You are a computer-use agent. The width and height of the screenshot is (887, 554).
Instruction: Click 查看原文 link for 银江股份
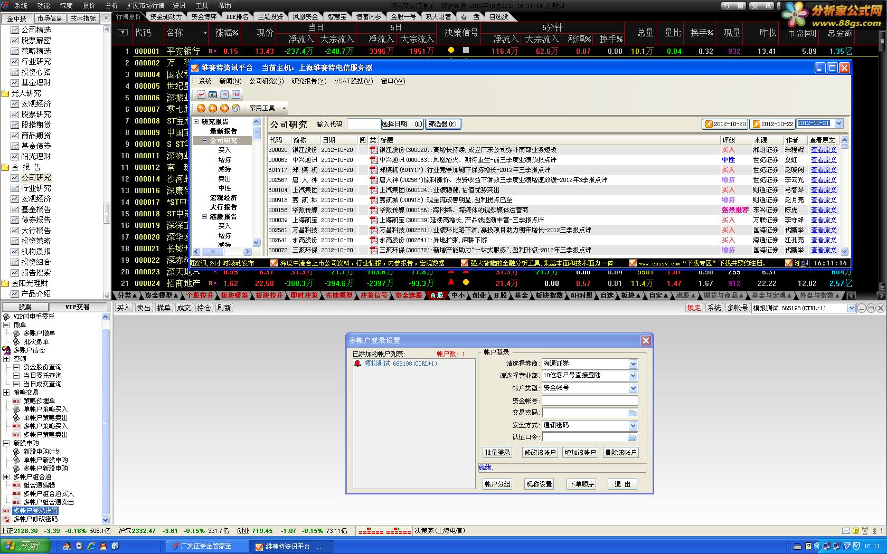[824, 150]
